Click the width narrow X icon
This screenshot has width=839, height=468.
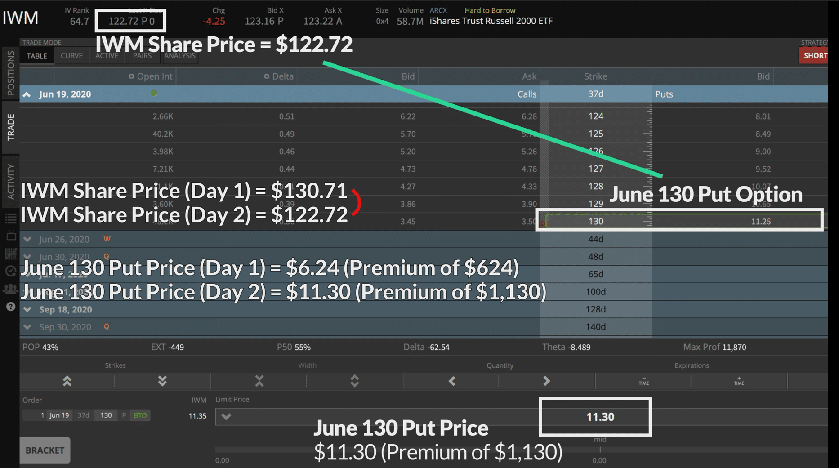[259, 381]
